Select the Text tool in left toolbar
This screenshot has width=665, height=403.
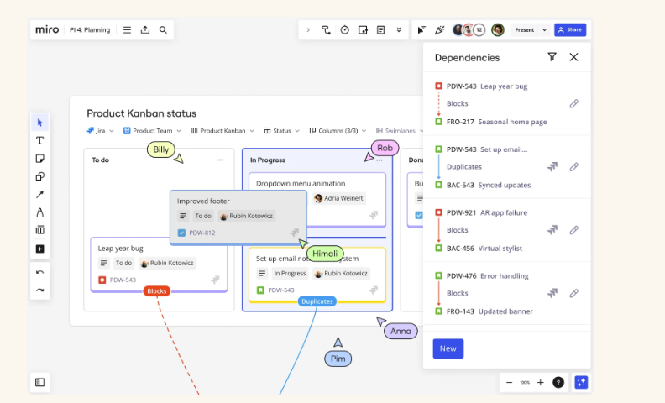pos(39,140)
